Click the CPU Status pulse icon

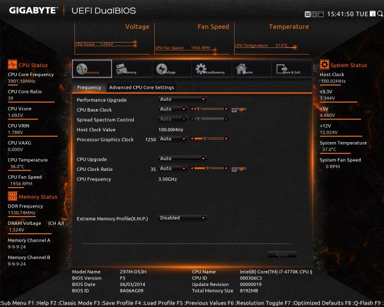point(13,65)
